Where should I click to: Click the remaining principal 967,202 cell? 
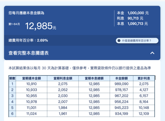pyautogui.click(x=121, y=96)
